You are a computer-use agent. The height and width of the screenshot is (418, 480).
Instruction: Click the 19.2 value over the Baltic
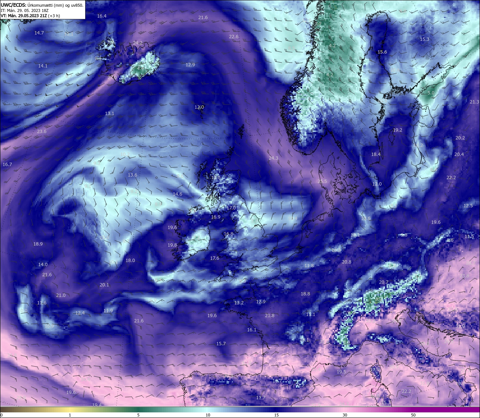(x=397, y=130)
